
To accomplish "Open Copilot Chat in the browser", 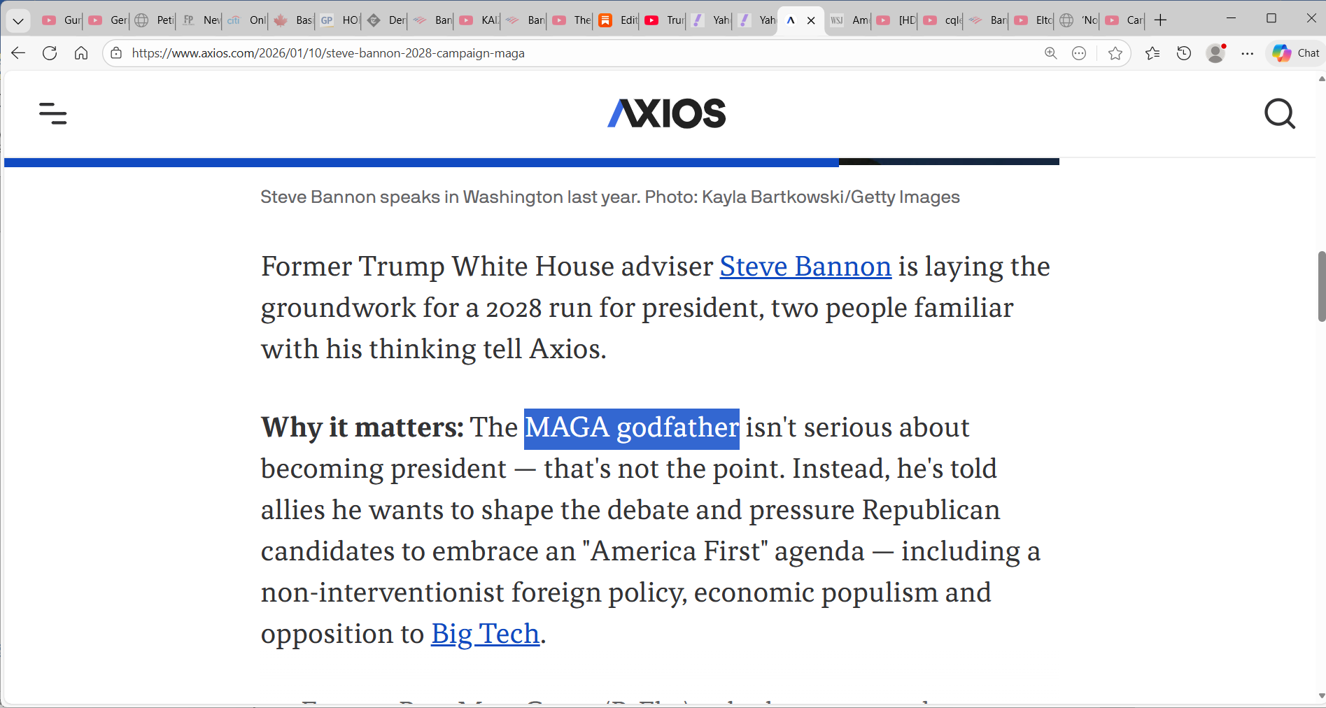I will coord(1294,53).
